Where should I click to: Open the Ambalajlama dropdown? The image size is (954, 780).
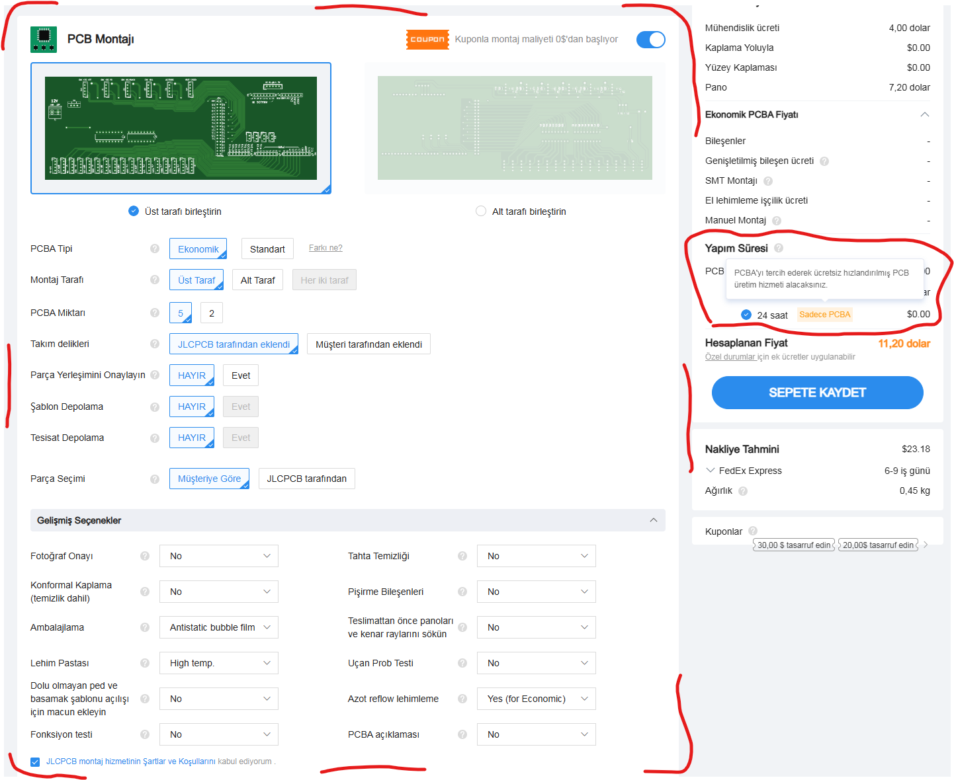click(219, 627)
